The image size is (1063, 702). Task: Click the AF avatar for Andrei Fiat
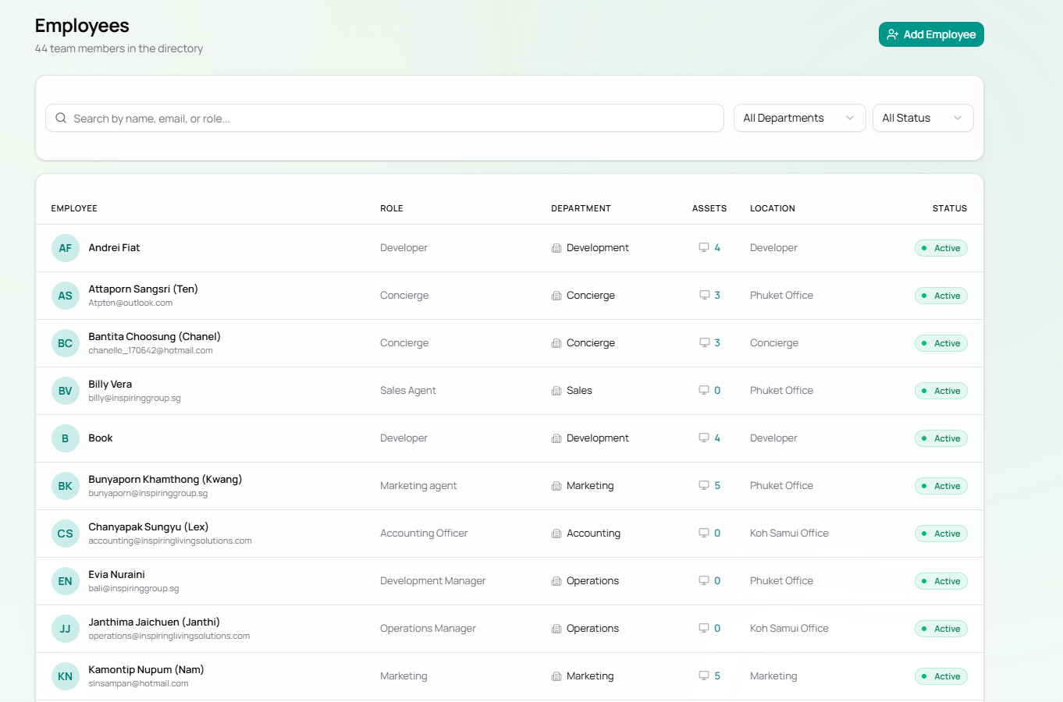66,248
